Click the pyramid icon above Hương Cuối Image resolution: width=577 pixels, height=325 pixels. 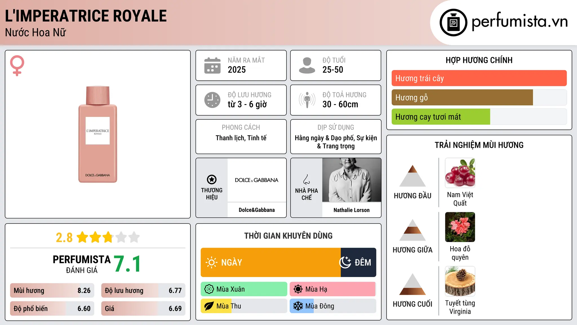(412, 284)
